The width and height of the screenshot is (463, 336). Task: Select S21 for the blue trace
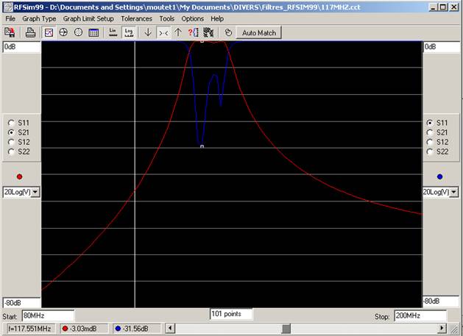coord(430,132)
